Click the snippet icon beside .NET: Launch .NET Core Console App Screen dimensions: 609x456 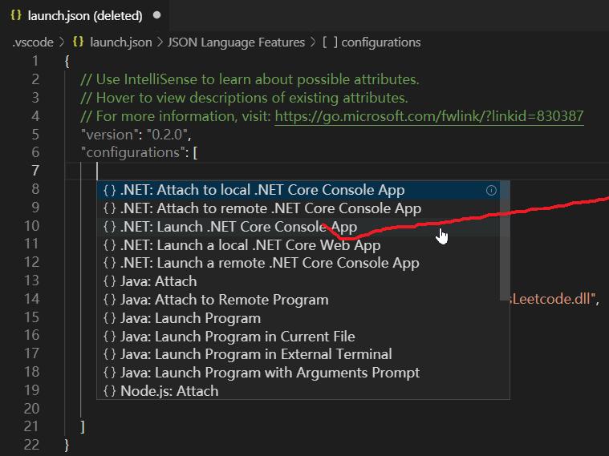tap(110, 226)
